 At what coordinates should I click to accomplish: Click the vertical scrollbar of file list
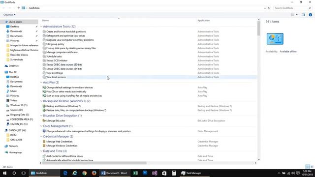click(x=258, y=29)
